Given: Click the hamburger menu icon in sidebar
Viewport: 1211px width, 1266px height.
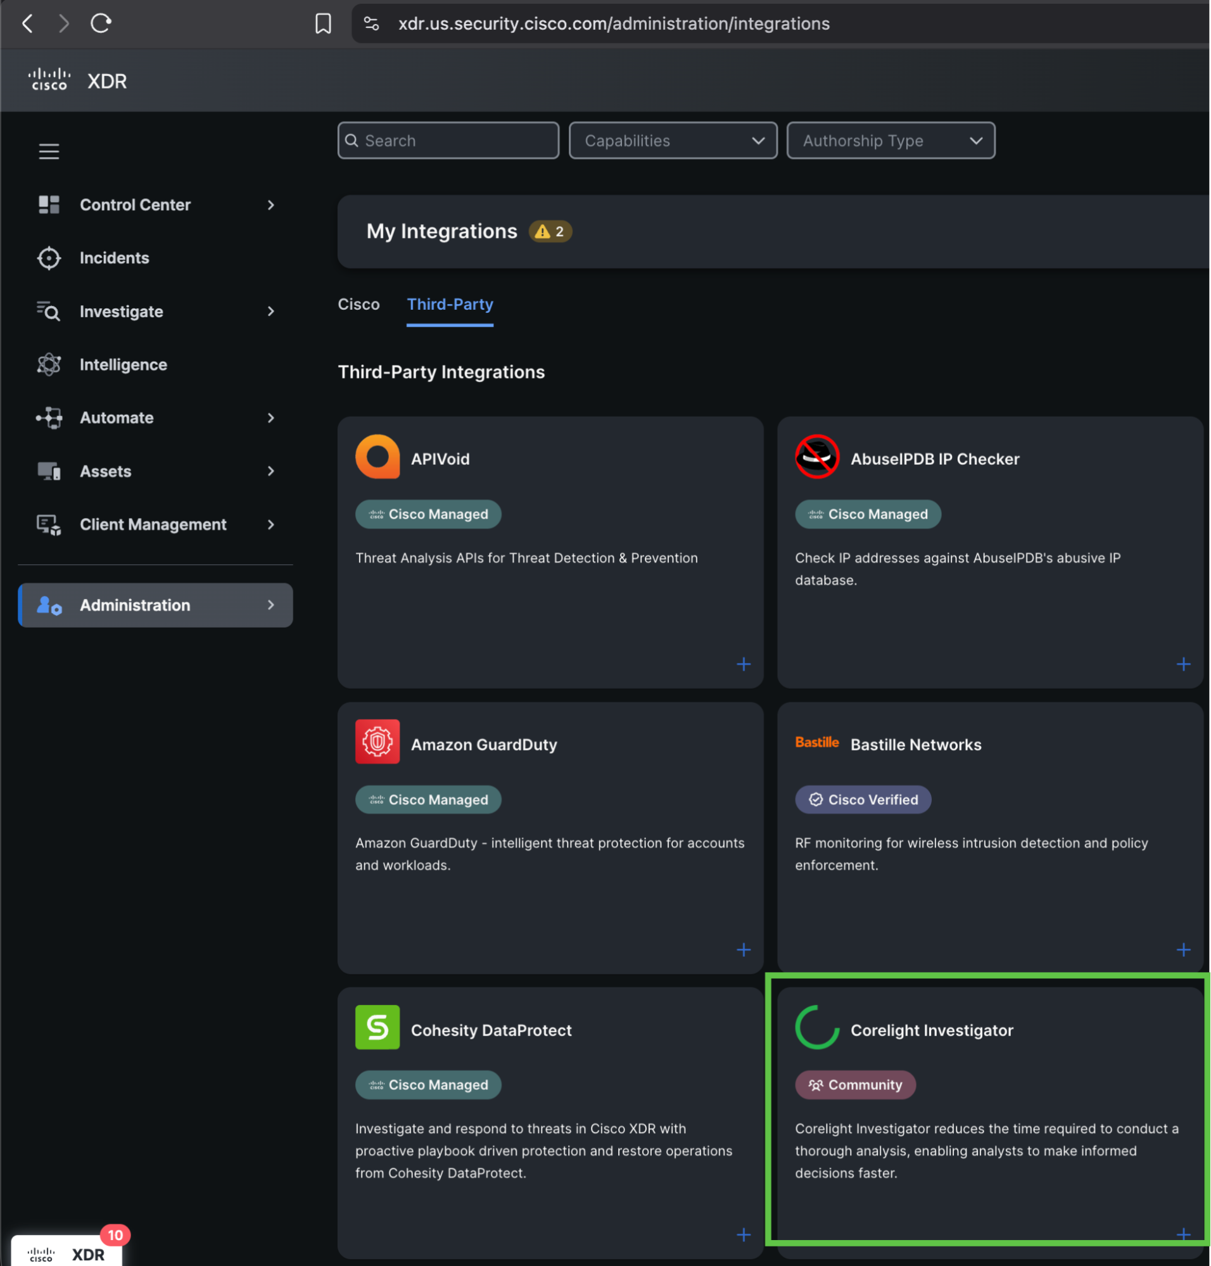Looking at the screenshot, I should (x=49, y=151).
